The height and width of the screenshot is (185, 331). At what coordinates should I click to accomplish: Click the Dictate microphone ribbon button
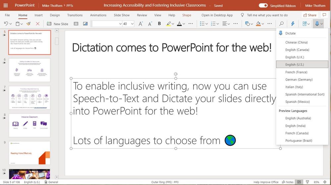tap(317, 24)
